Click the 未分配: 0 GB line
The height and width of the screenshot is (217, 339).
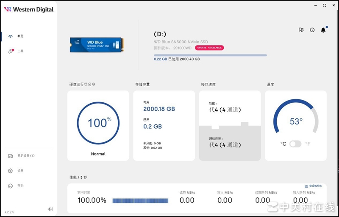coord(152,144)
